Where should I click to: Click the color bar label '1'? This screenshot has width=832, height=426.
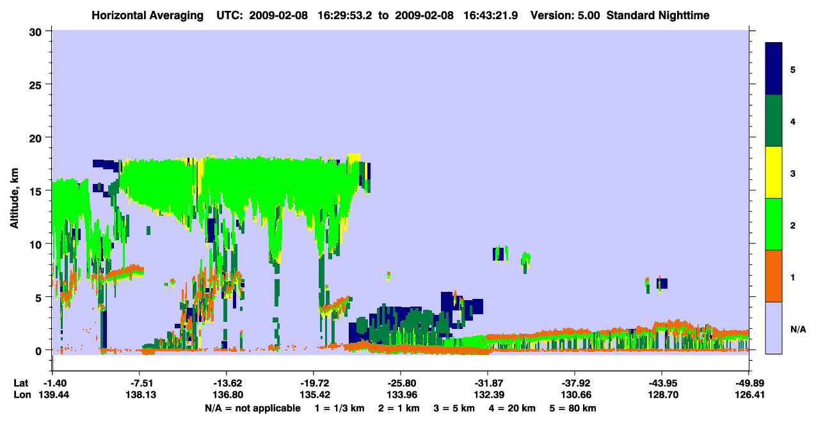[x=793, y=277]
